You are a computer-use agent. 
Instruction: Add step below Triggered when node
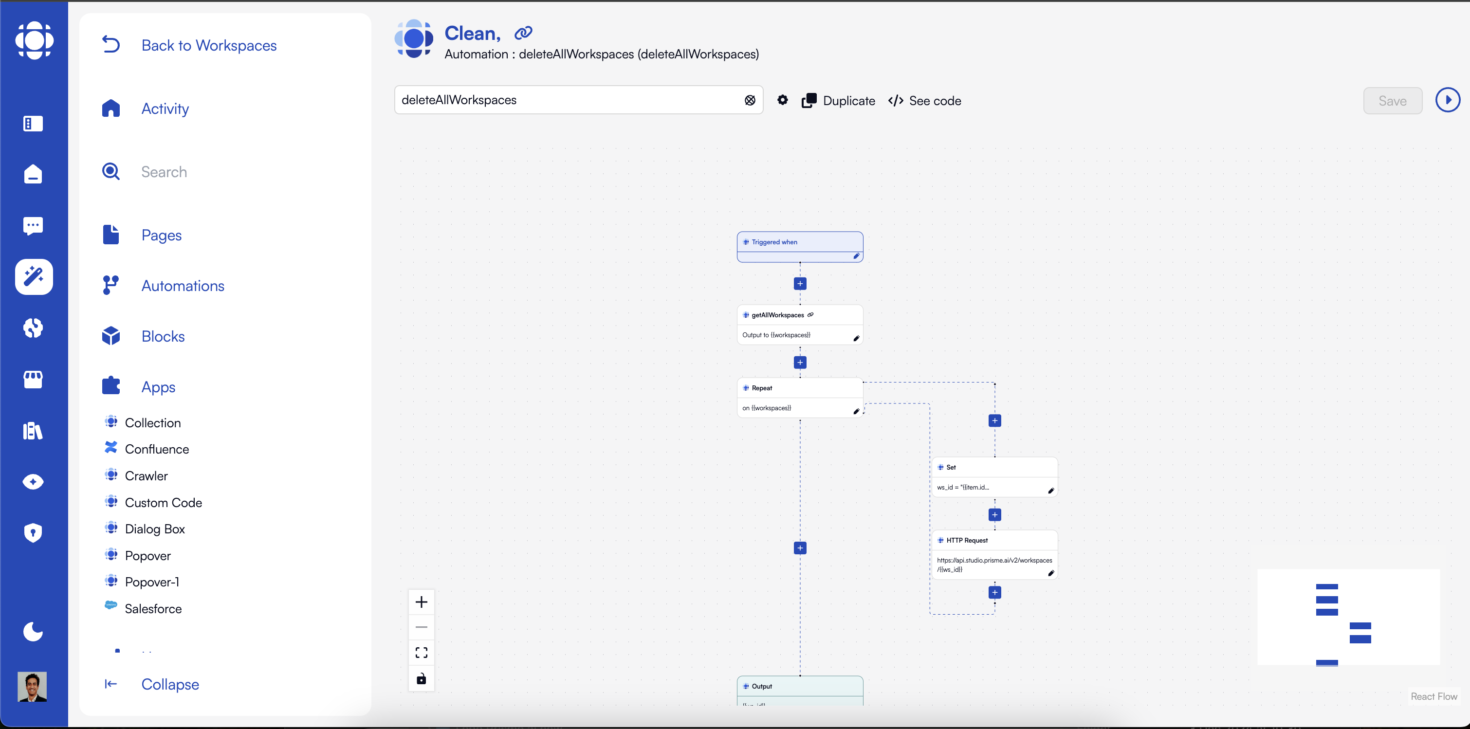800,284
